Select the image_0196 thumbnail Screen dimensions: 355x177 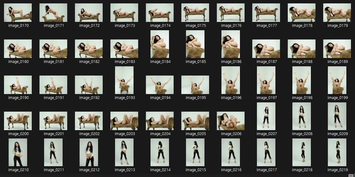point(231,80)
